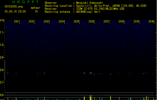Screen dimensions: 157x100
Task: Click the ICOM IC-575 receiver details
Action: 100,9
